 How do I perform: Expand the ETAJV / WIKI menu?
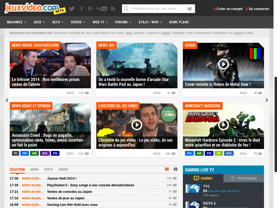point(150,22)
